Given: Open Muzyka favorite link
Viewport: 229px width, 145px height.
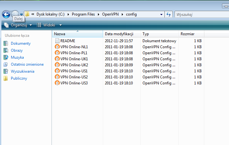Looking at the screenshot, I should point(17,57).
